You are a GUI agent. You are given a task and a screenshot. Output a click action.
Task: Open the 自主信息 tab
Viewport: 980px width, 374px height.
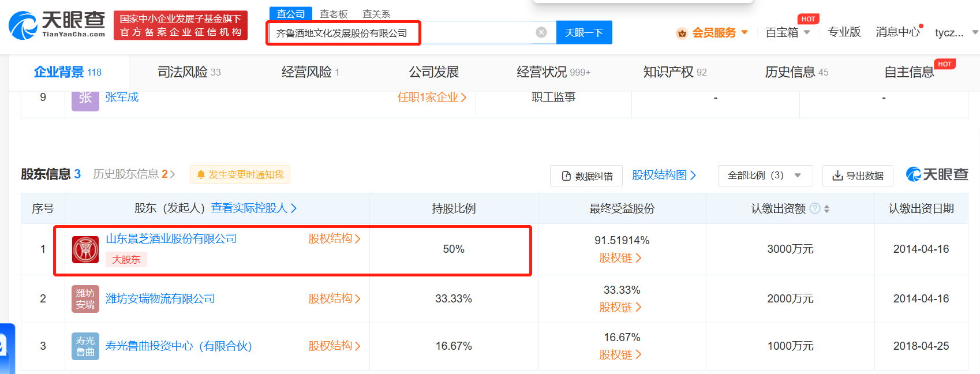pyautogui.click(x=910, y=72)
